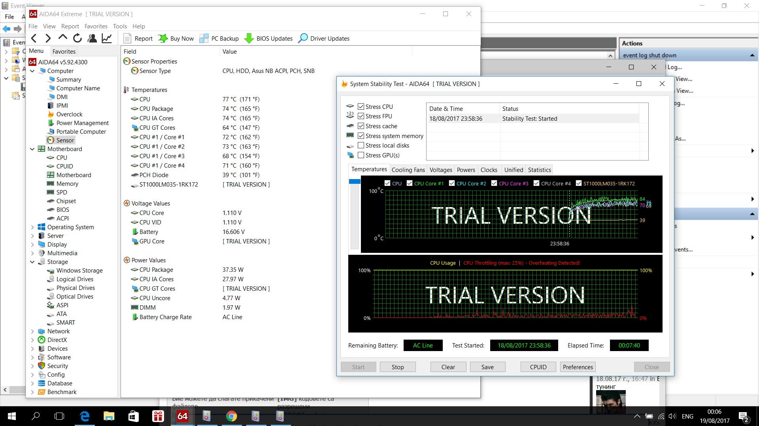Enable Stress GPU(s) checkbox
The width and height of the screenshot is (759, 426).
click(361, 155)
